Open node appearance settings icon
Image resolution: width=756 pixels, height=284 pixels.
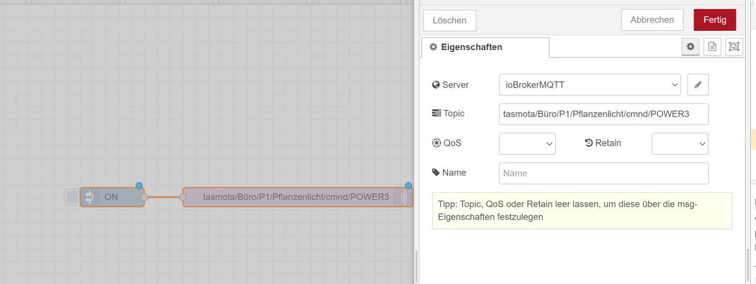coord(733,47)
